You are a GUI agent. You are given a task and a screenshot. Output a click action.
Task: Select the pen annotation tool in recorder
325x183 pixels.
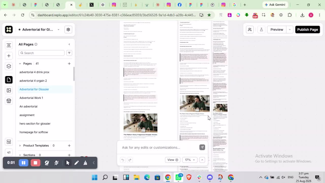pyautogui.click(x=76, y=163)
